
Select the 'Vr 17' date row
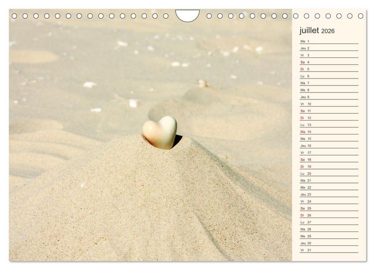click(329, 152)
